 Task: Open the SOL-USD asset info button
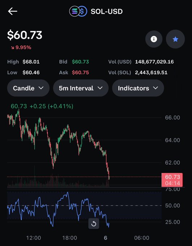point(154,39)
